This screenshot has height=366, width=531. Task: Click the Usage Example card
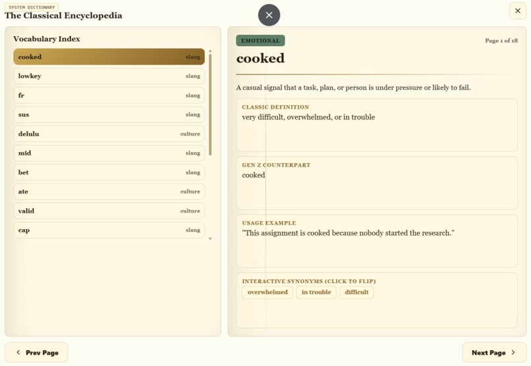pyautogui.click(x=377, y=241)
